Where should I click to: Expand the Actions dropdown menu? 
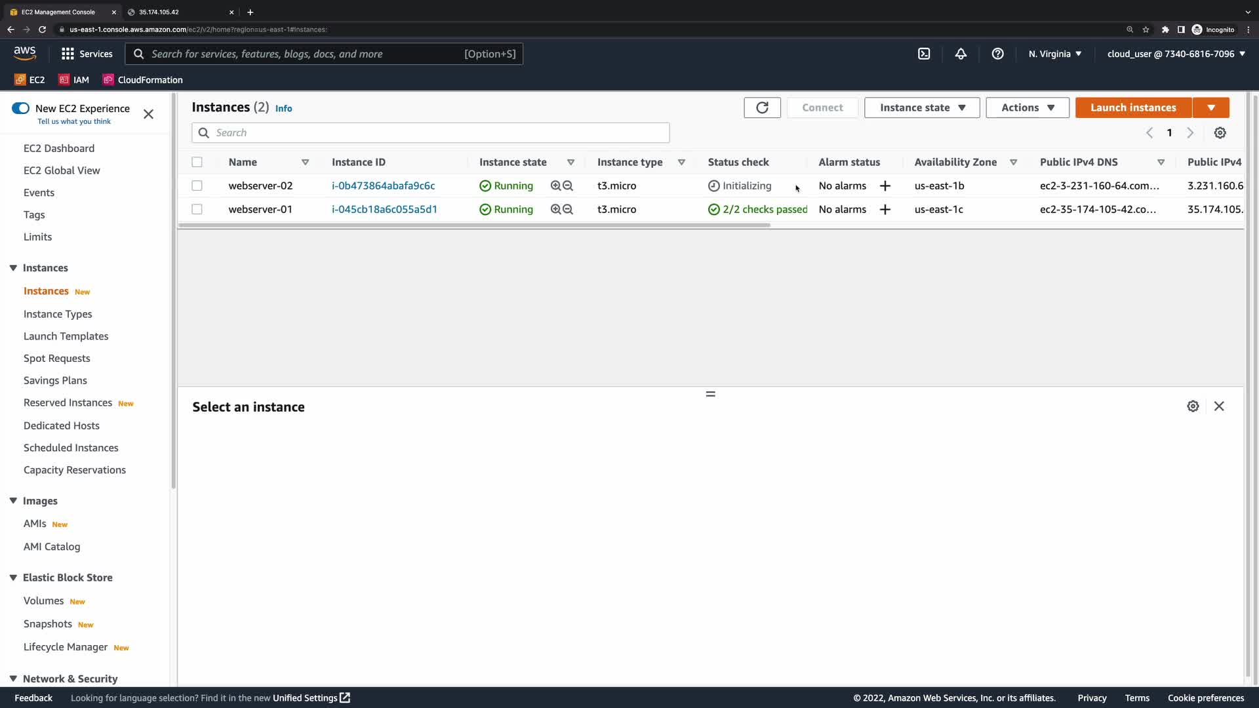(1027, 108)
